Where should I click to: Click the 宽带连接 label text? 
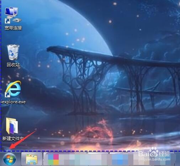(13, 28)
